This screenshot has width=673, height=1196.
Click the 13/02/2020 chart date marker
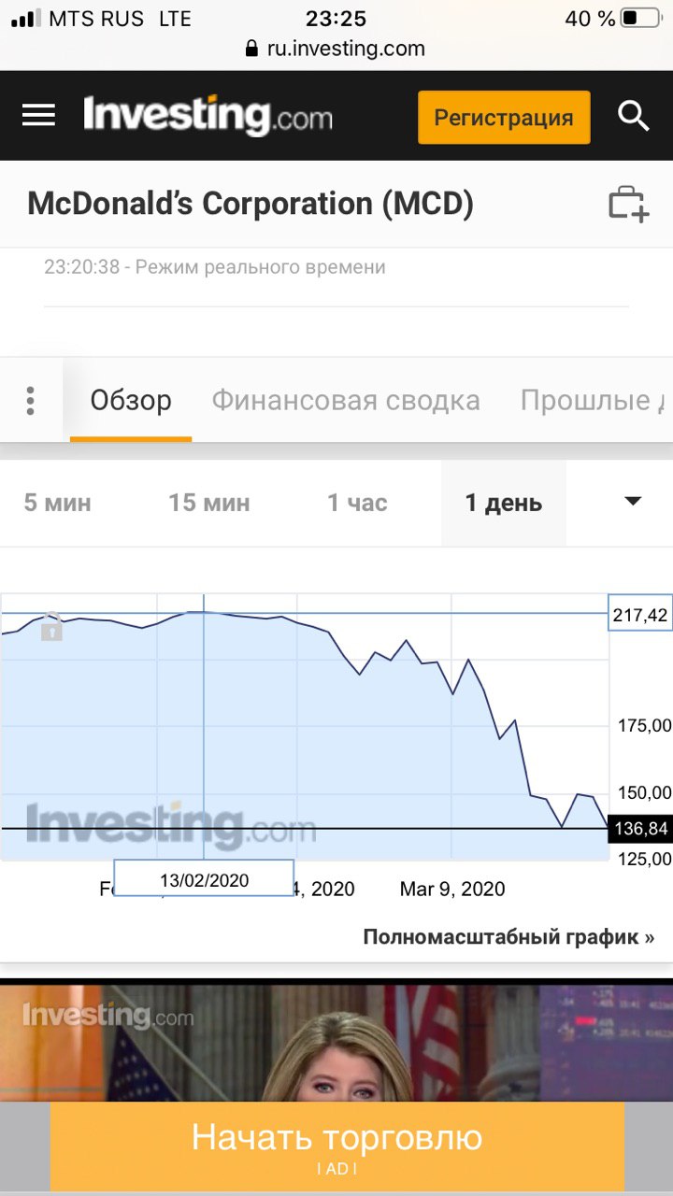tap(204, 879)
